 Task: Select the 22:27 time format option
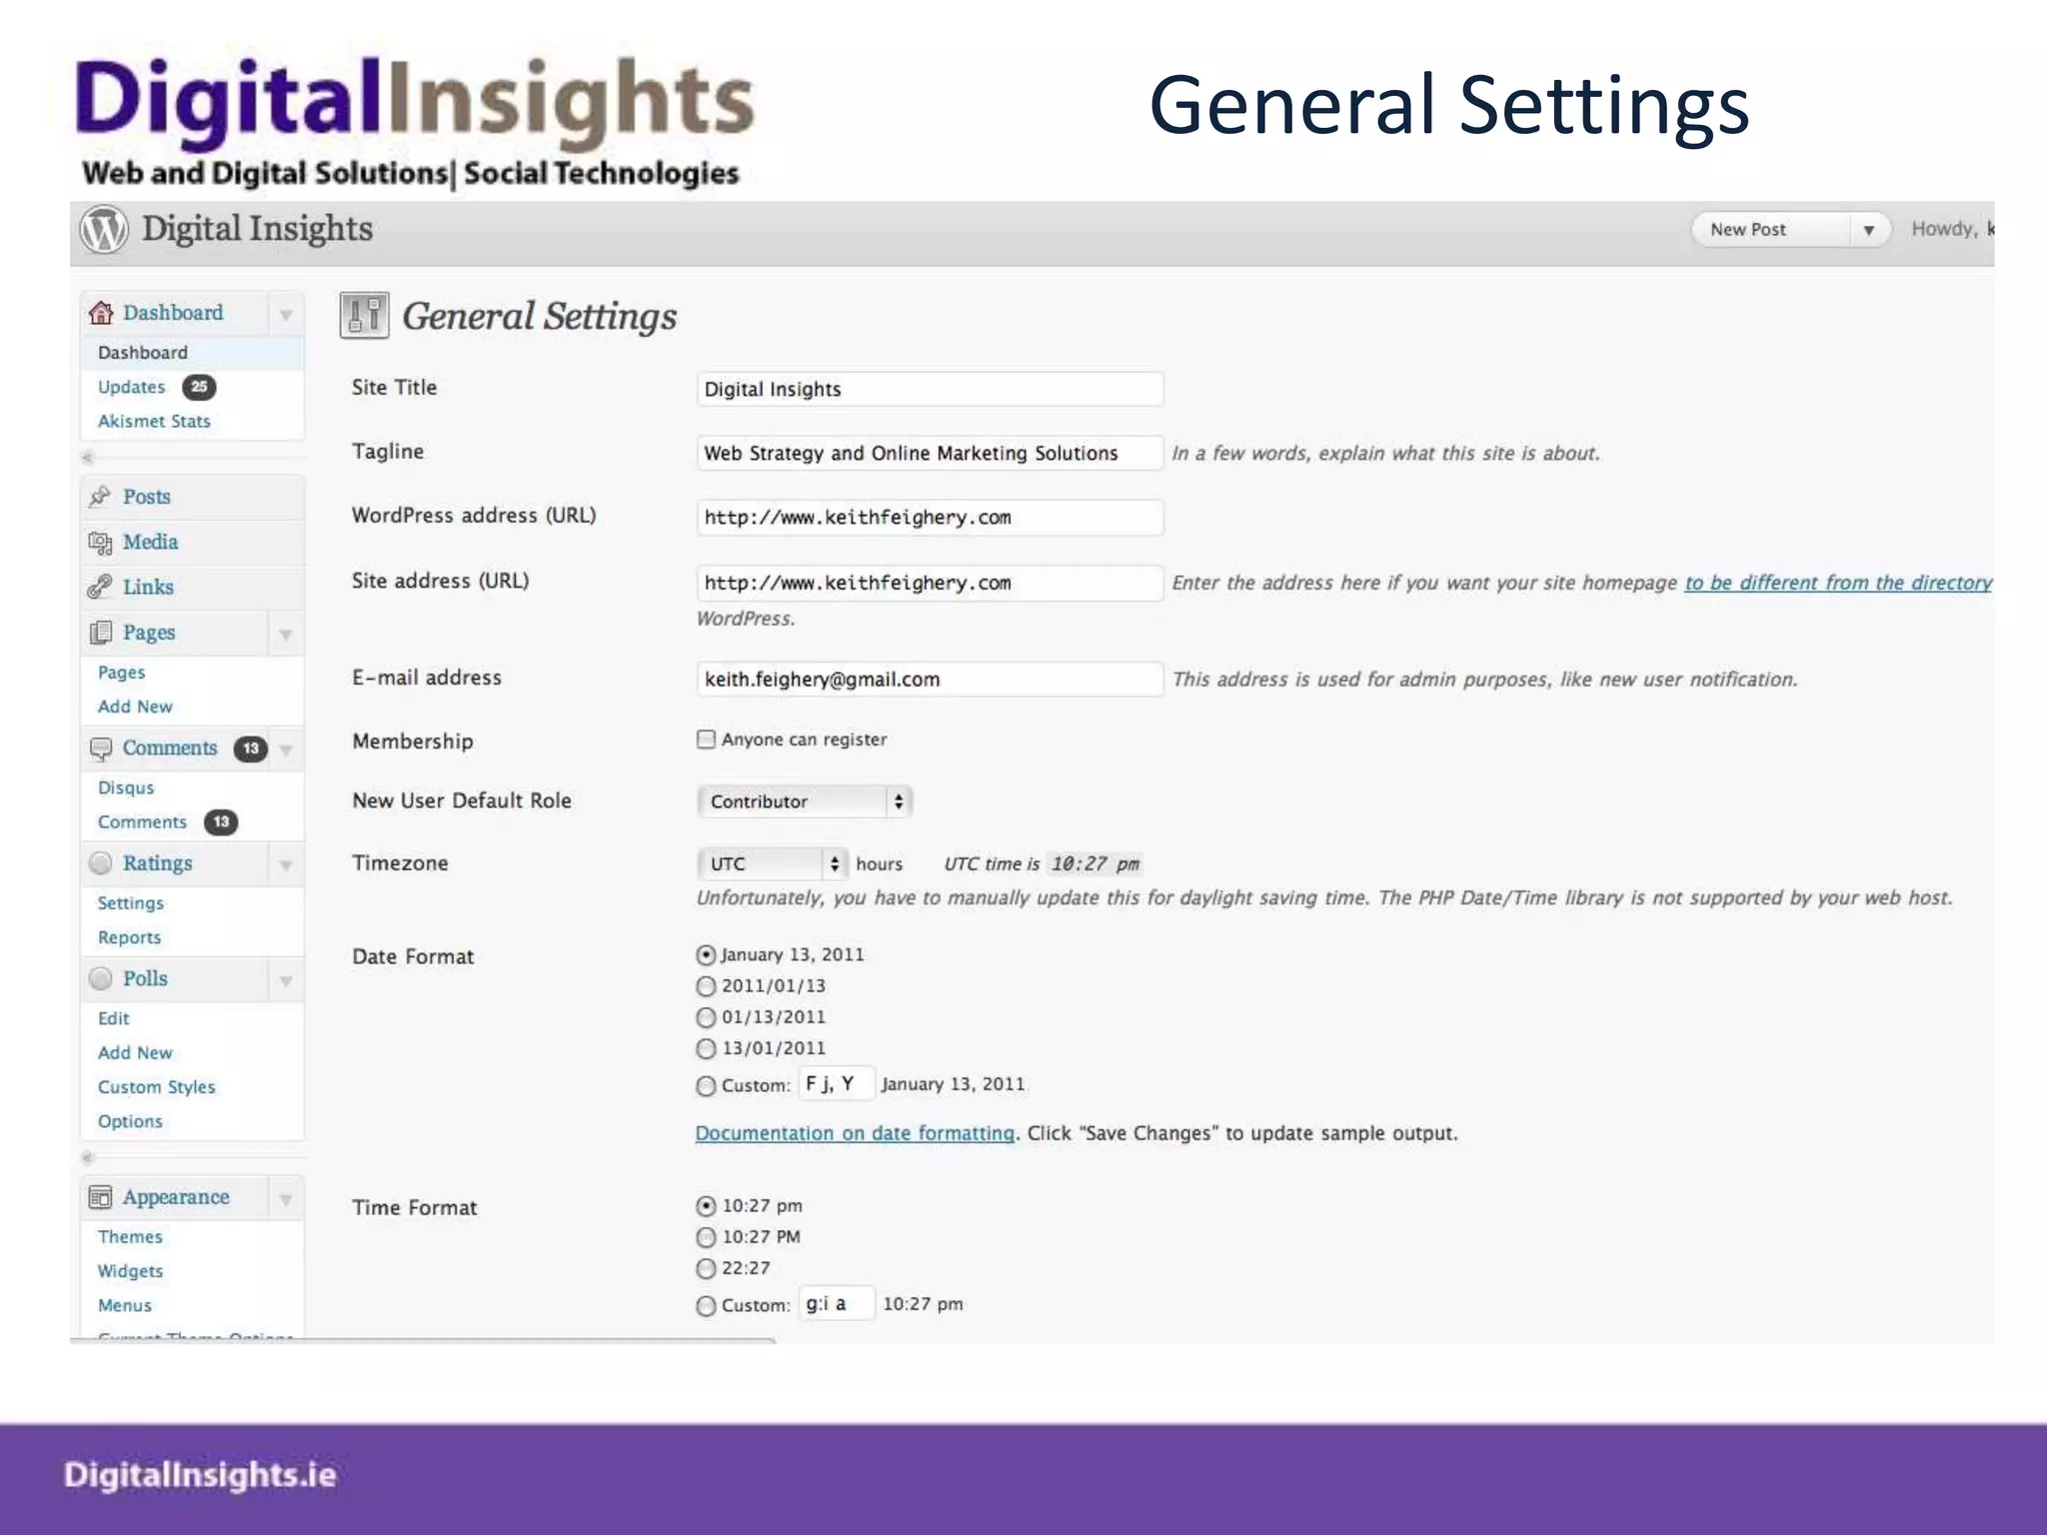coord(706,1268)
